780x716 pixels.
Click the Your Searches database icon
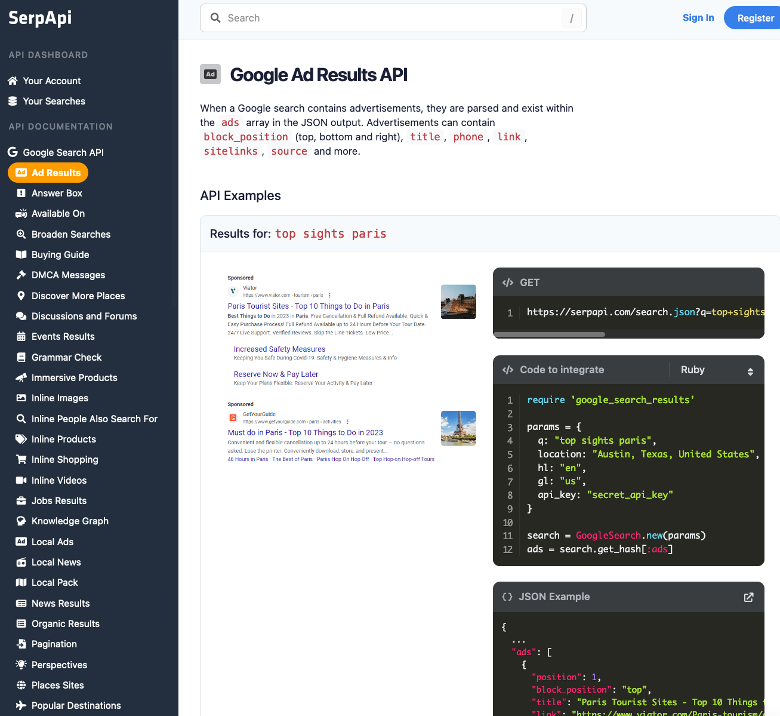click(x=13, y=101)
